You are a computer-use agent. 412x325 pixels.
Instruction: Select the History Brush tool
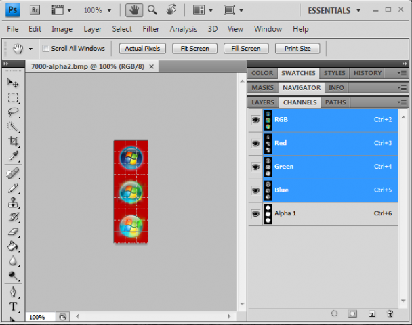click(13, 217)
